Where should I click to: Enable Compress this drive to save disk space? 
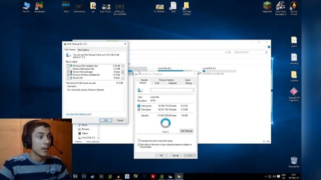coord(139,140)
